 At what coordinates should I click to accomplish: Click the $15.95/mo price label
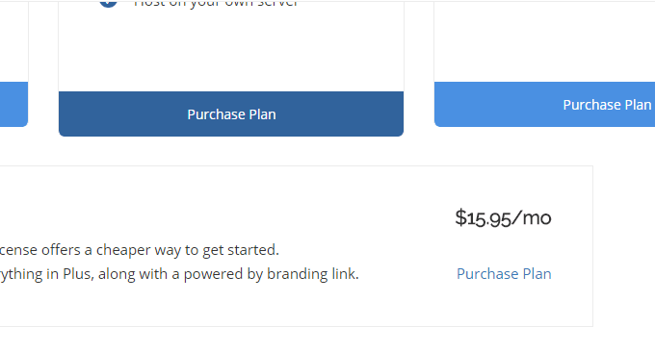click(x=503, y=218)
